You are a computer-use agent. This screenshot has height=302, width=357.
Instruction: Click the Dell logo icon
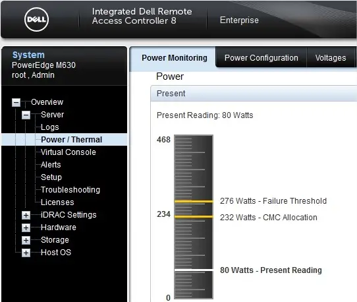click(x=36, y=19)
